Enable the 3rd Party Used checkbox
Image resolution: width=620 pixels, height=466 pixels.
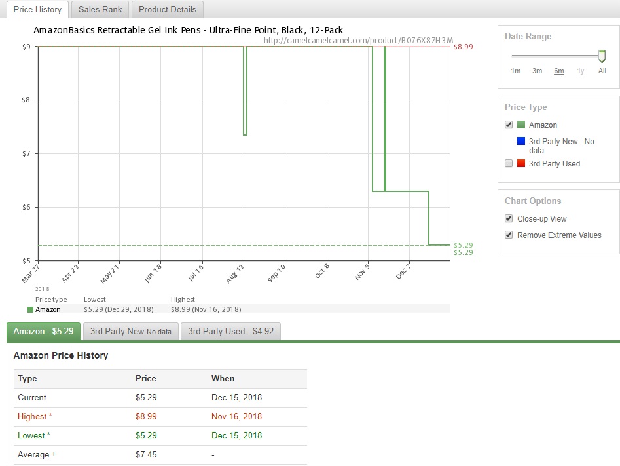click(x=509, y=163)
